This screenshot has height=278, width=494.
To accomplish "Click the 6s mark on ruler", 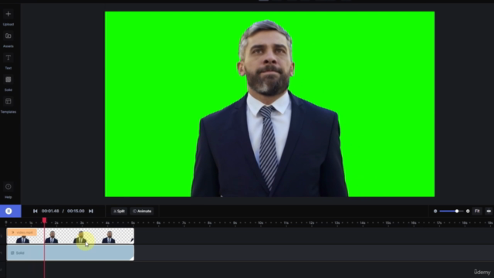I will (x=158, y=223).
